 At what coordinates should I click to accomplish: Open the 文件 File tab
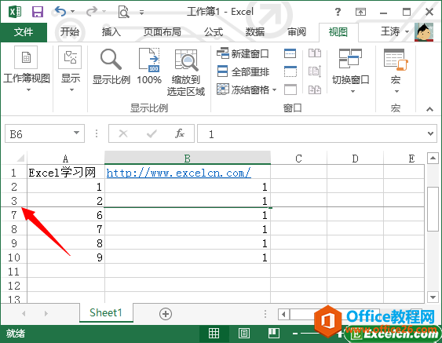pos(24,32)
